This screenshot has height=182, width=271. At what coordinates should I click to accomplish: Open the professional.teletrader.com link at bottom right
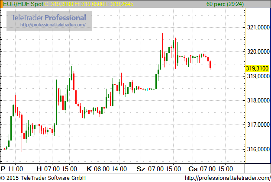pyautogui.click(x=228, y=178)
